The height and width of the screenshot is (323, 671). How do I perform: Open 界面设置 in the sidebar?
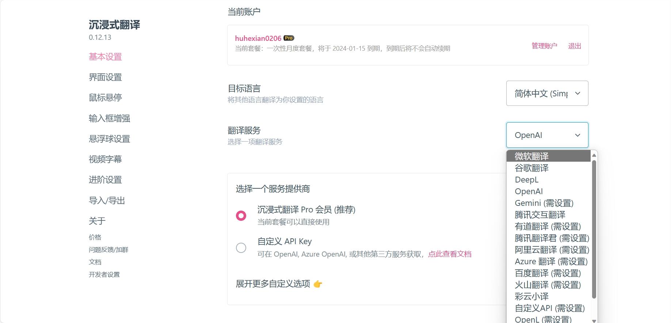[x=105, y=77]
